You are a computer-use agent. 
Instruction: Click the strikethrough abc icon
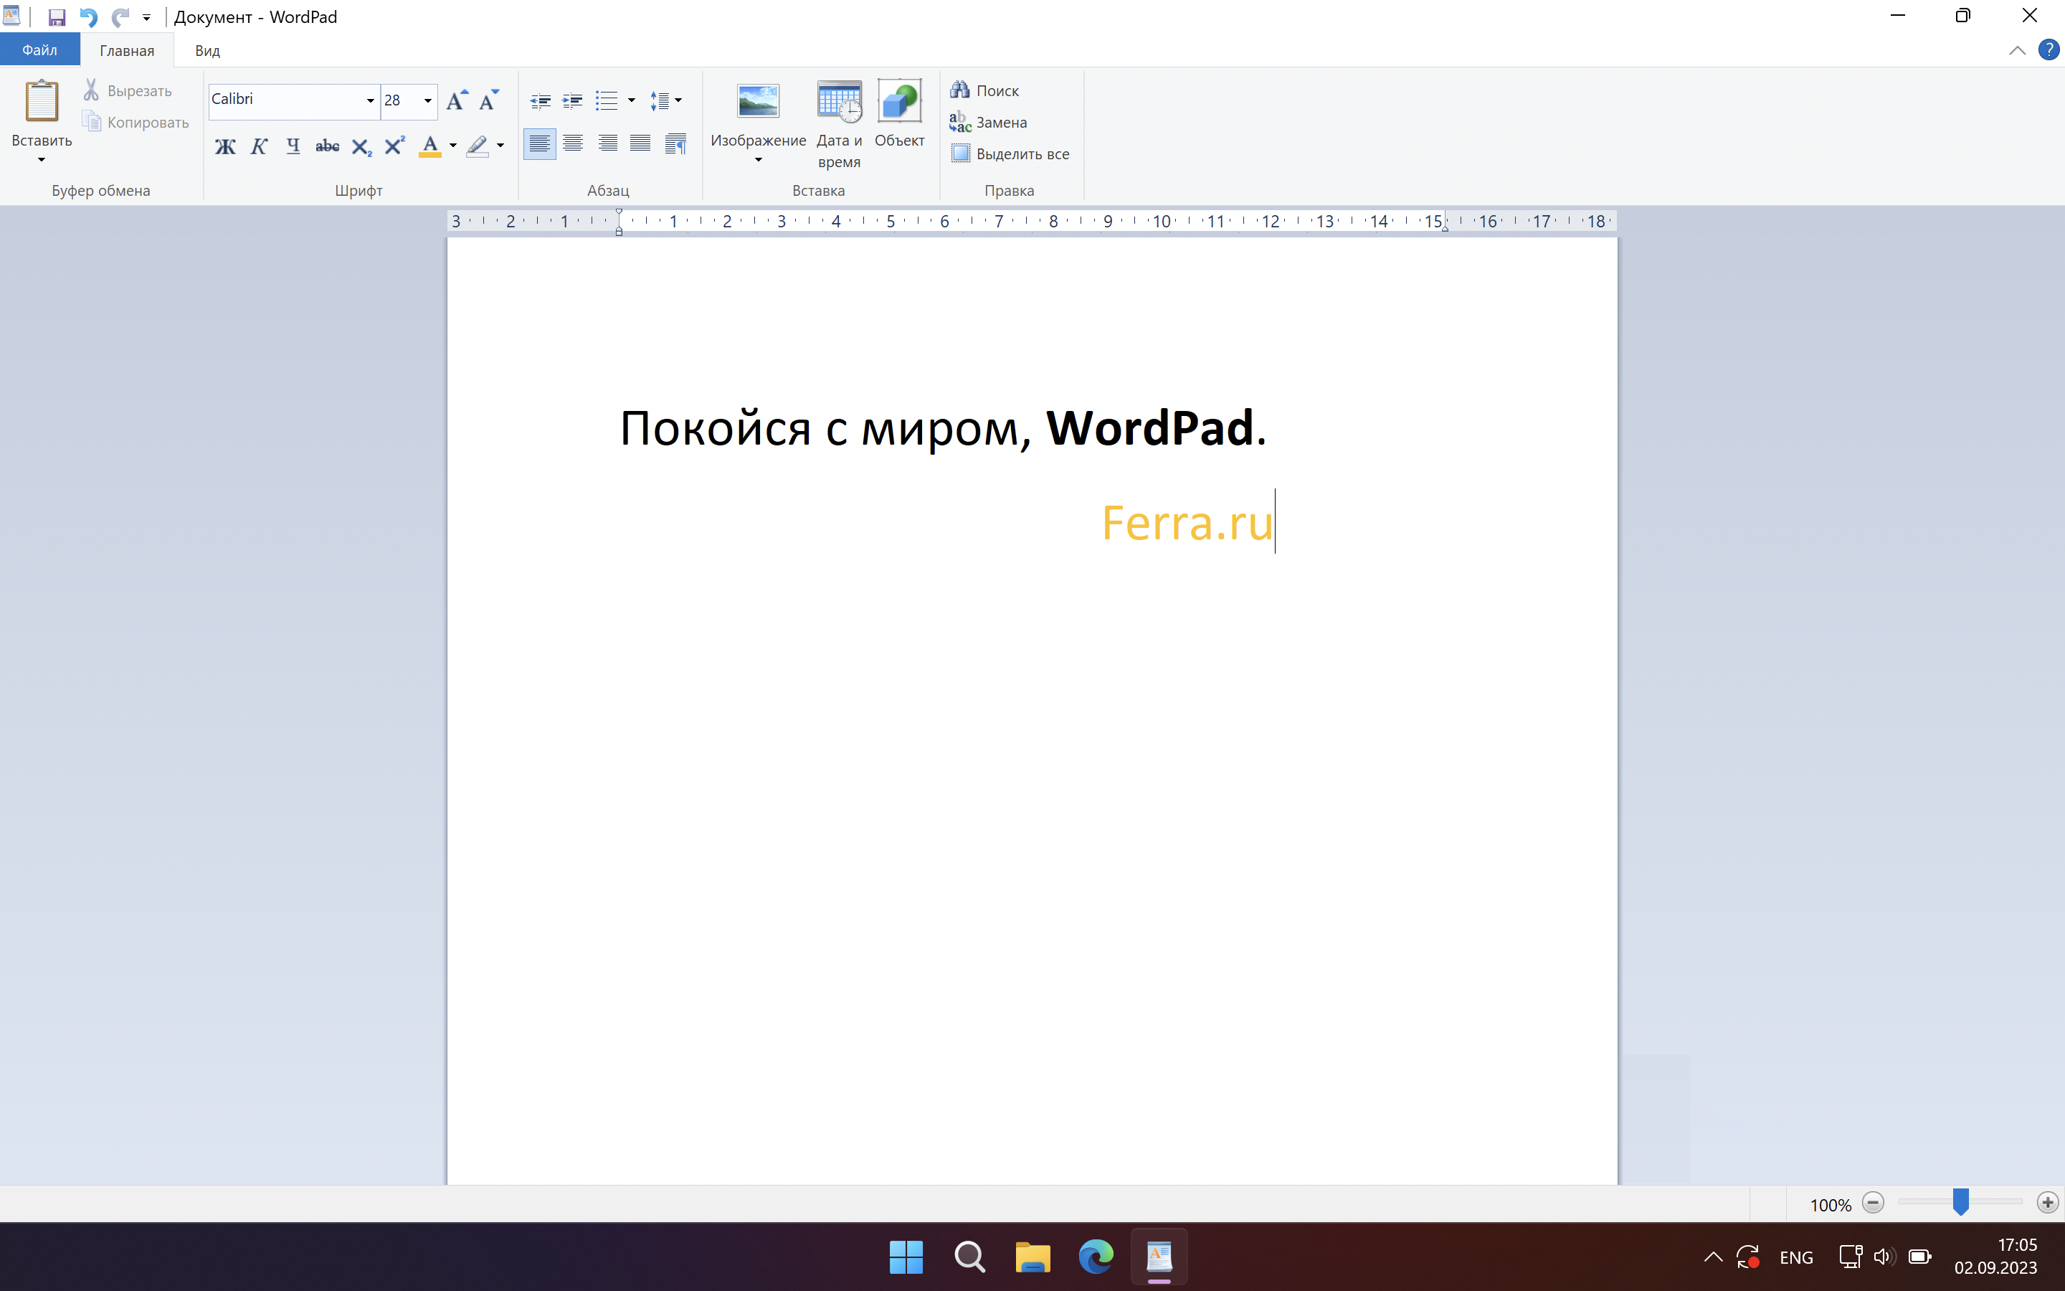[327, 146]
